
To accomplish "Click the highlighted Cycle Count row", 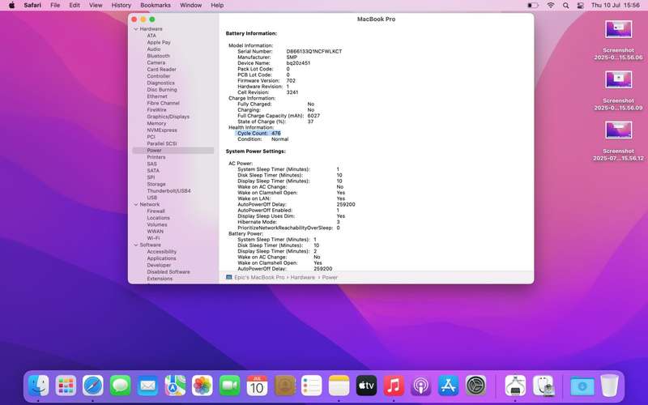I will [x=258, y=134].
